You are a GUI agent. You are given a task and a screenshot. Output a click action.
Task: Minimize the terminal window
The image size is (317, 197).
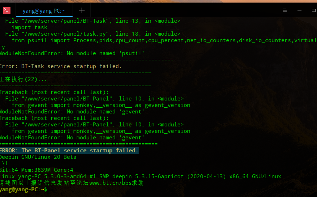(x=299, y=10)
